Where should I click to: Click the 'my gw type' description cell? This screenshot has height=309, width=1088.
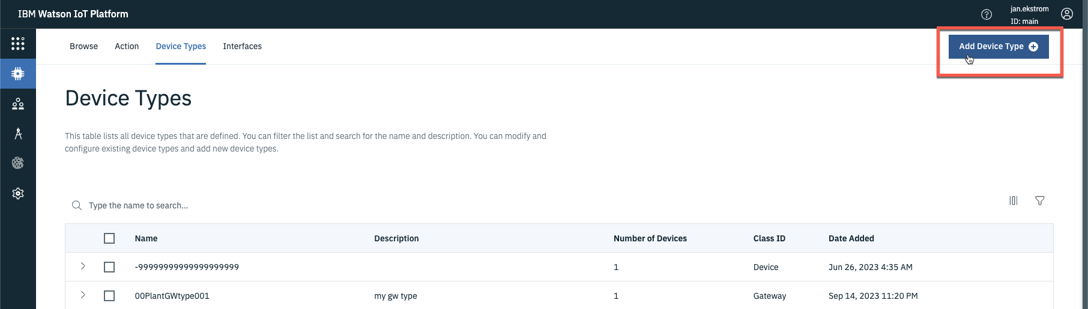(396, 296)
